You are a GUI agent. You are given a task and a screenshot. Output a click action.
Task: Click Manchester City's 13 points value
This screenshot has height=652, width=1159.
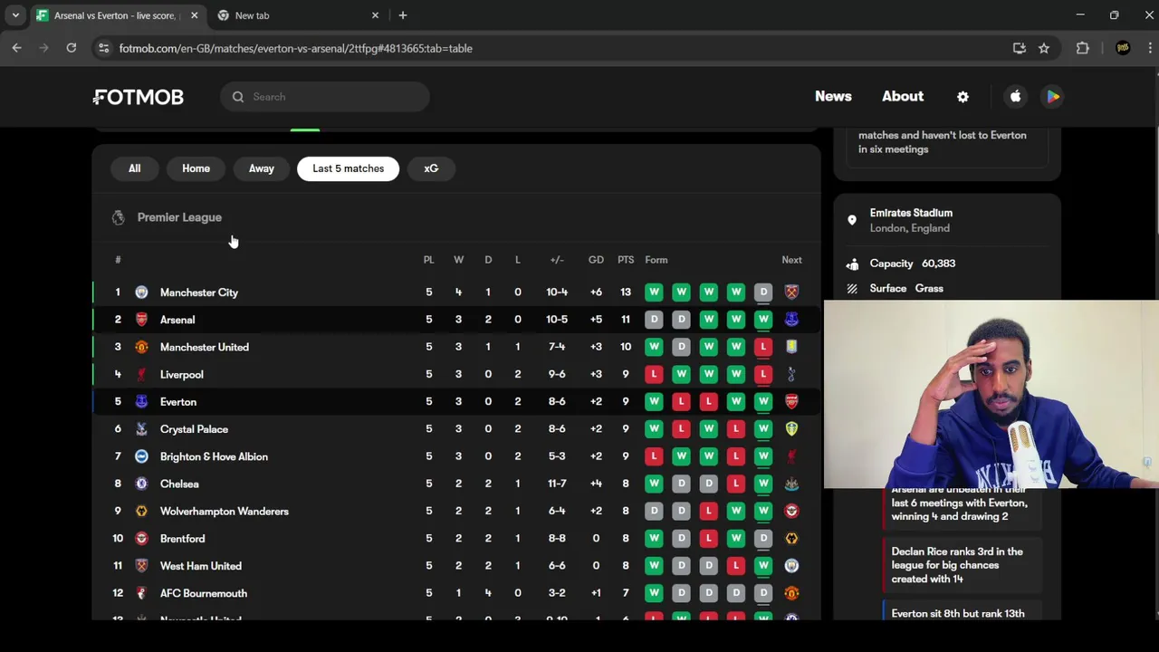click(626, 292)
